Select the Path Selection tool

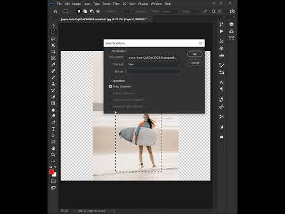[x=53, y=136]
